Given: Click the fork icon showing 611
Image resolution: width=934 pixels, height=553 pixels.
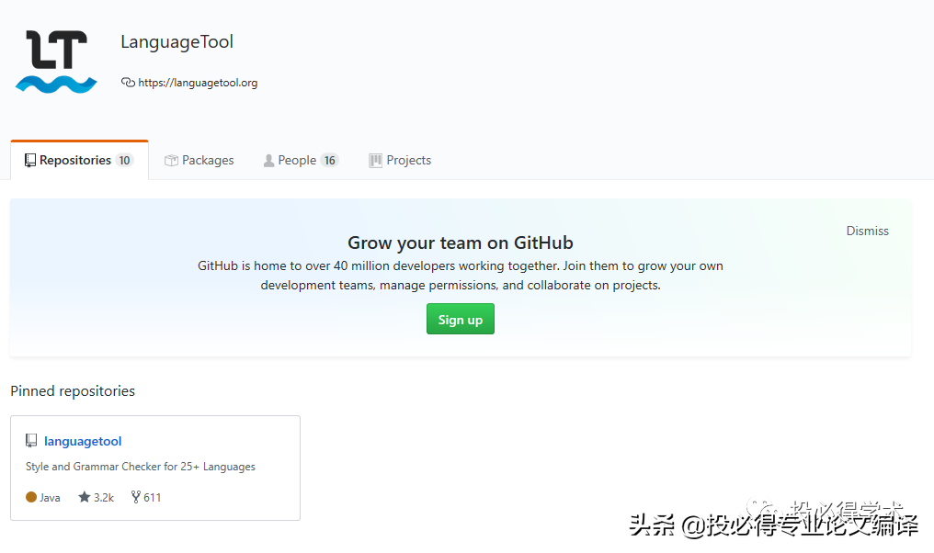Looking at the screenshot, I should point(136,497).
